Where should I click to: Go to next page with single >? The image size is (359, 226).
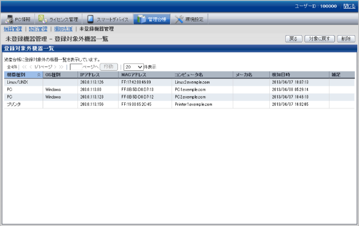[55, 67]
